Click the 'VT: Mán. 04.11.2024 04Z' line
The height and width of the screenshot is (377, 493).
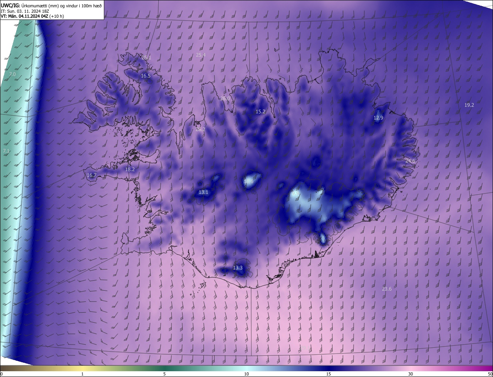click(x=32, y=17)
